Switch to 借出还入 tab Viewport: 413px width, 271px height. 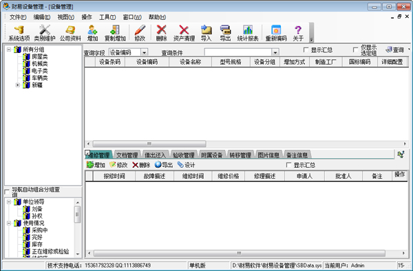[156, 155]
